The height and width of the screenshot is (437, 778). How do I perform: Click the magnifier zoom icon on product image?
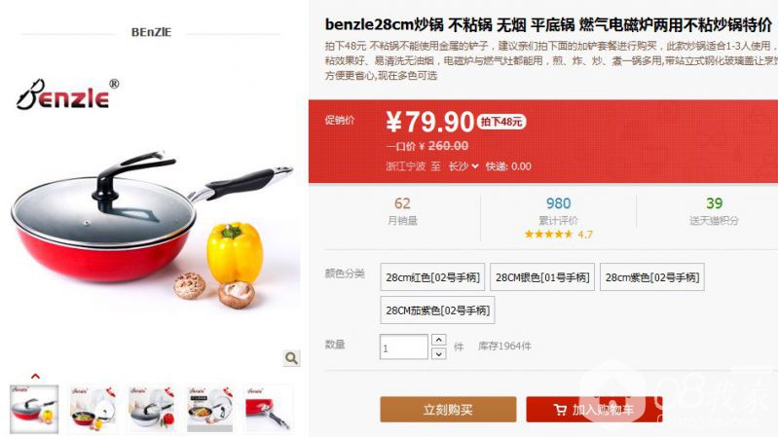pyautogui.click(x=291, y=357)
